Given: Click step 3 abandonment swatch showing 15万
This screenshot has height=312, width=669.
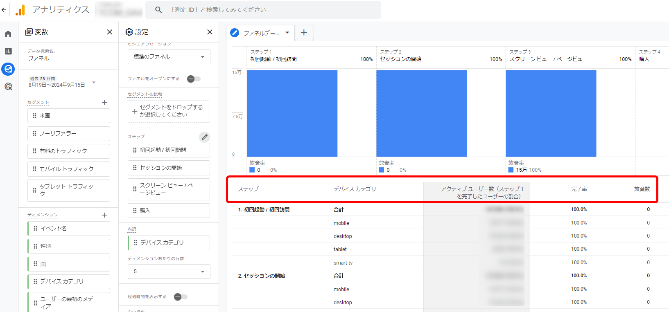Looking at the screenshot, I should (511, 170).
